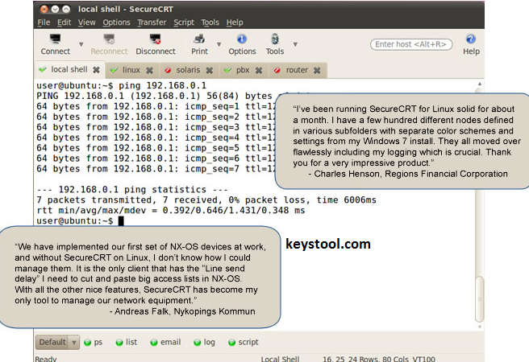
Task: Click the ps button bar button
Action: [x=93, y=342]
